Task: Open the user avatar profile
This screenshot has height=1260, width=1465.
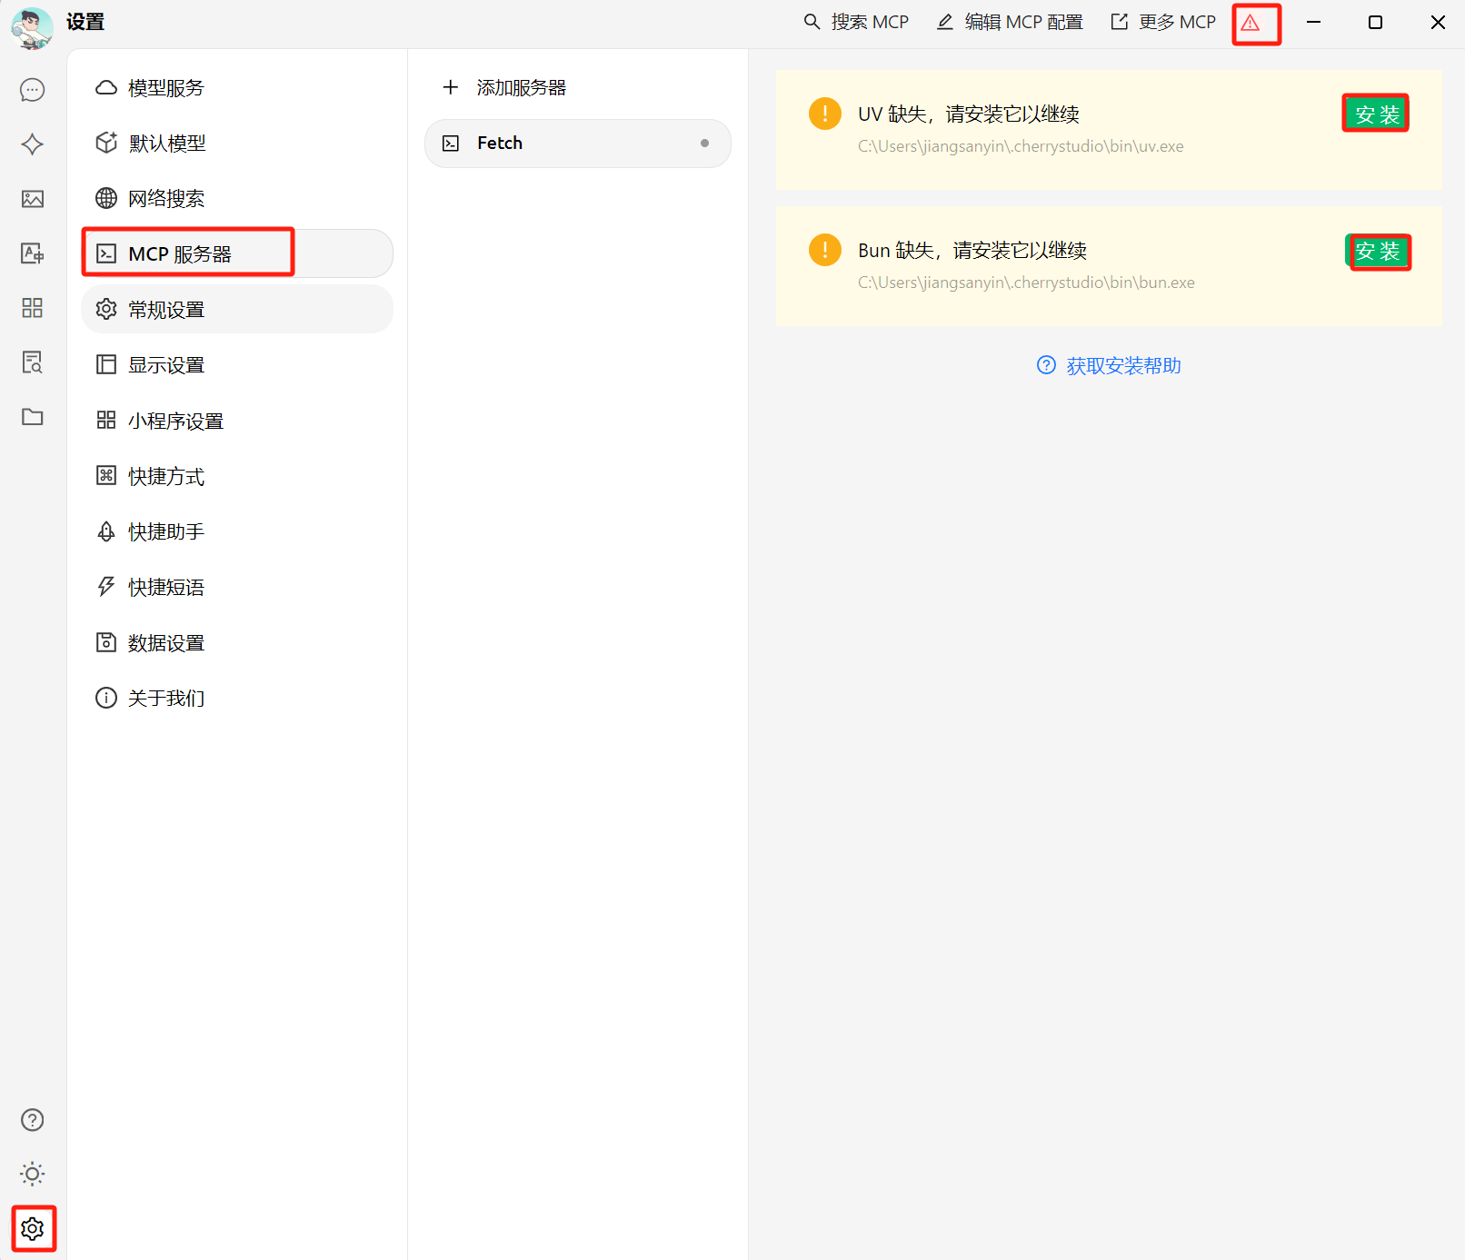Action: click(x=33, y=27)
